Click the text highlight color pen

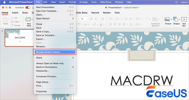tap(94, 24)
